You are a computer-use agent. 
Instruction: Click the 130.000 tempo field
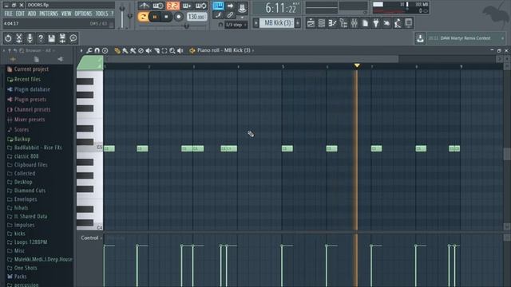(197, 17)
